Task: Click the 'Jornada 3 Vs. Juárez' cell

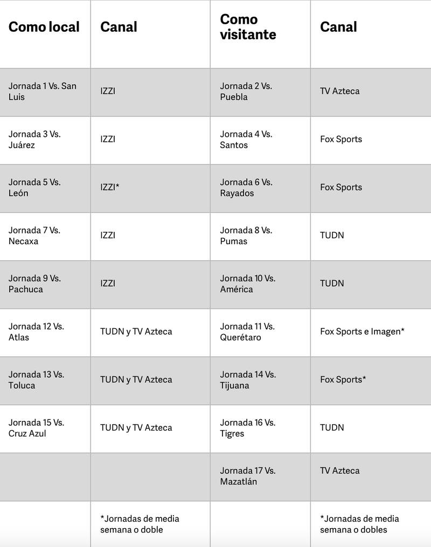Action: 34,140
